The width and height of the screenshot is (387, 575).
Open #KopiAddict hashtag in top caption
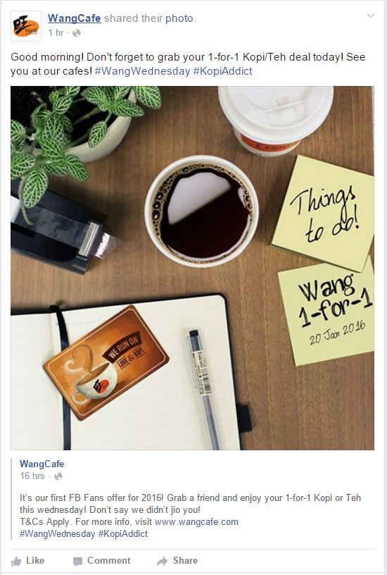click(222, 71)
